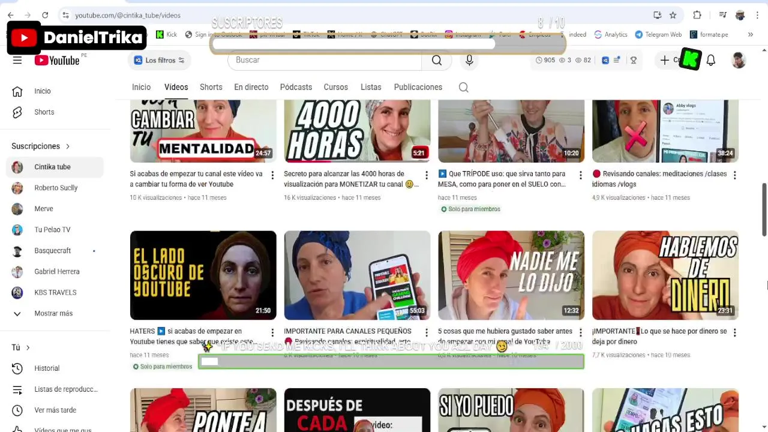Click the trophy icon in the vidIQ toolbar
Image resolution: width=768 pixels, height=432 pixels.
click(x=633, y=60)
